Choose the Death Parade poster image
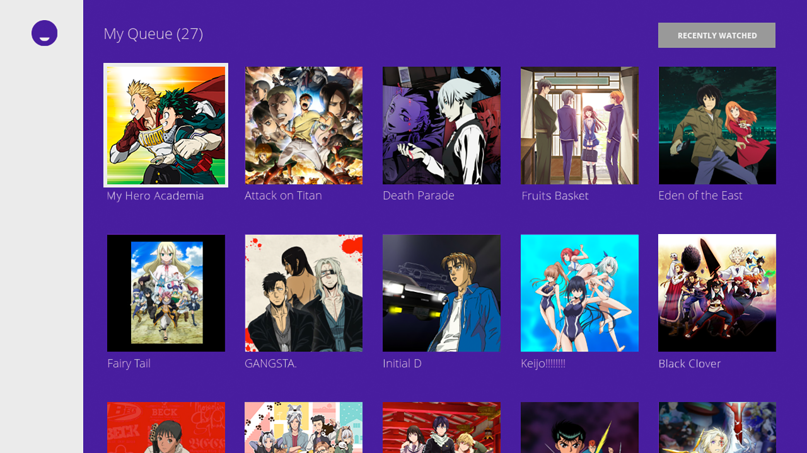The image size is (807, 453). pos(441,125)
